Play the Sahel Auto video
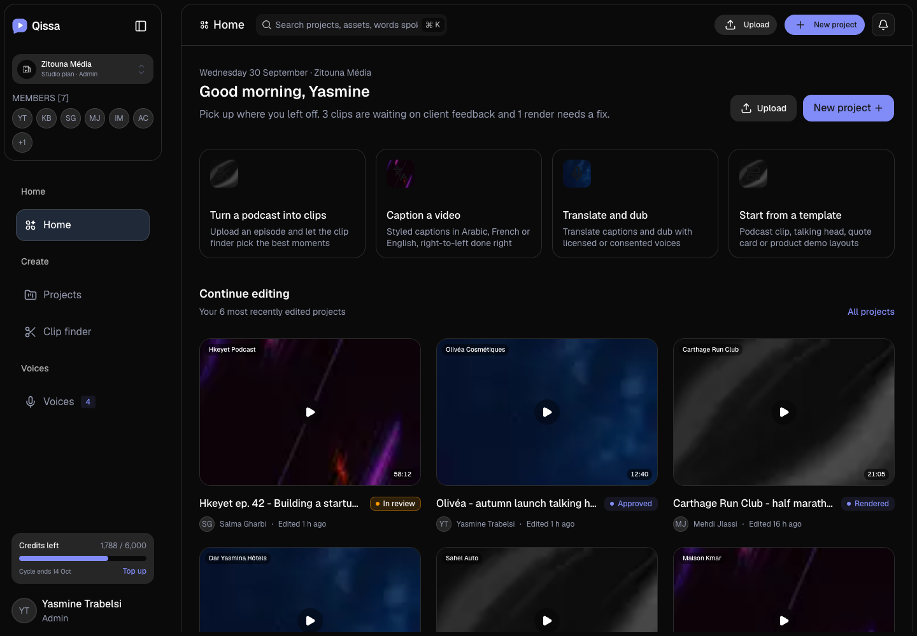The width and height of the screenshot is (917, 636). (547, 621)
